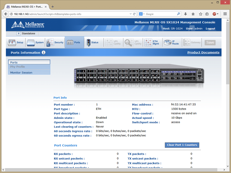The image size is (231, 173).
Task: Click the Standalone monitor icon
Action: tap(18, 33)
